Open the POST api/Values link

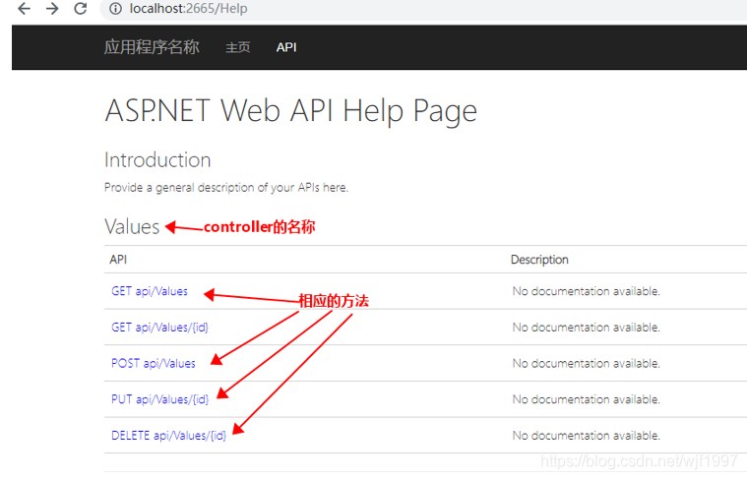pyautogui.click(x=154, y=364)
